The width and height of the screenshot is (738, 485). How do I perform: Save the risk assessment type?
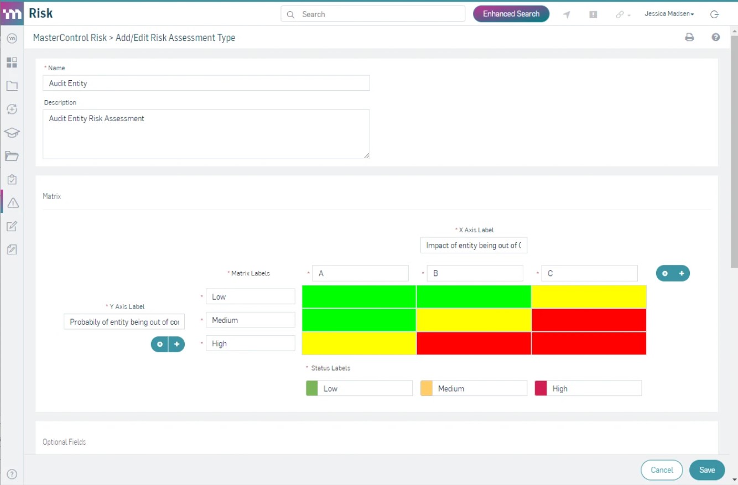[x=706, y=470]
